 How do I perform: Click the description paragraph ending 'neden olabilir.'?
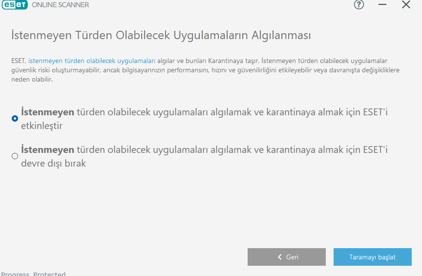coord(205,70)
